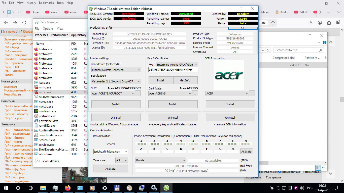Open File Explorer from the taskbar
The width and height of the screenshot is (344, 193).
(x=43, y=188)
